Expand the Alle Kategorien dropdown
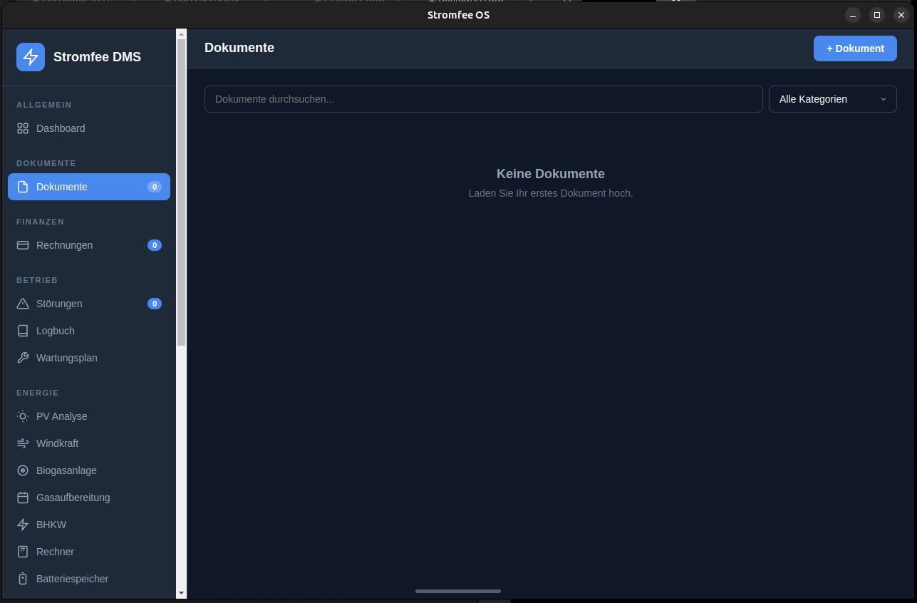 coord(832,99)
